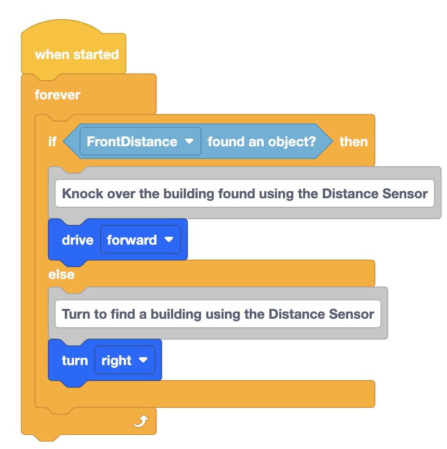Viewport: 447px width, 449px height.
Task: Open the turn right direction dropdown
Action: (125, 360)
